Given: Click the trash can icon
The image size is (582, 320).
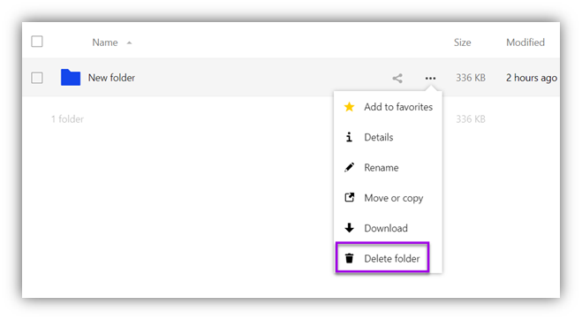Looking at the screenshot, I should coord(349,258).
